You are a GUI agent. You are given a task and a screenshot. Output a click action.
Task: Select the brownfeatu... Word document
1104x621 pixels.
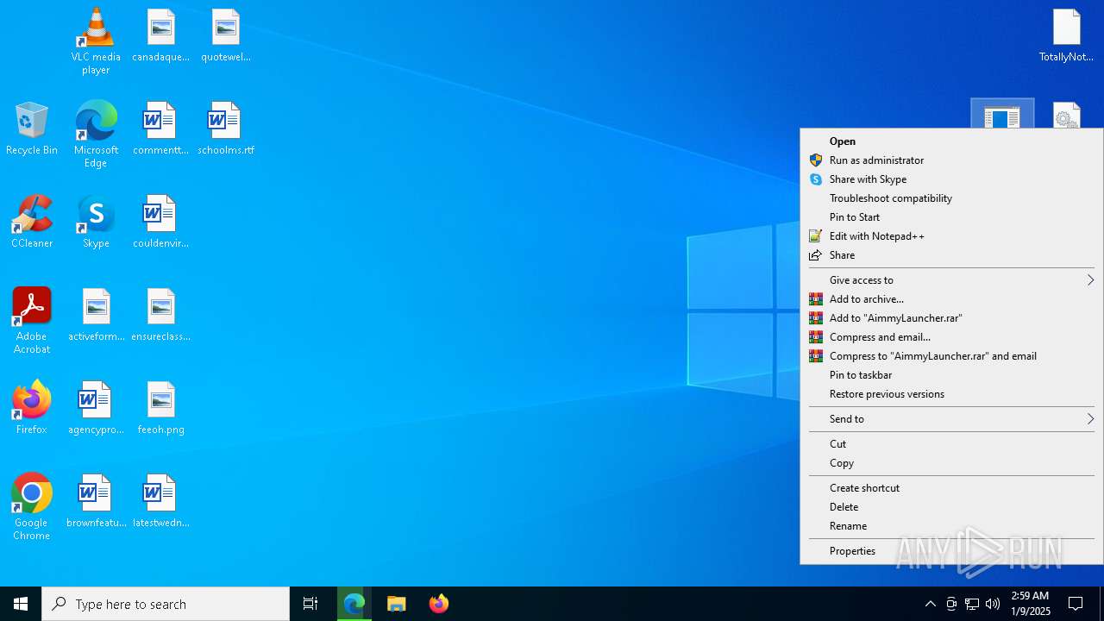tap(96, 502)
